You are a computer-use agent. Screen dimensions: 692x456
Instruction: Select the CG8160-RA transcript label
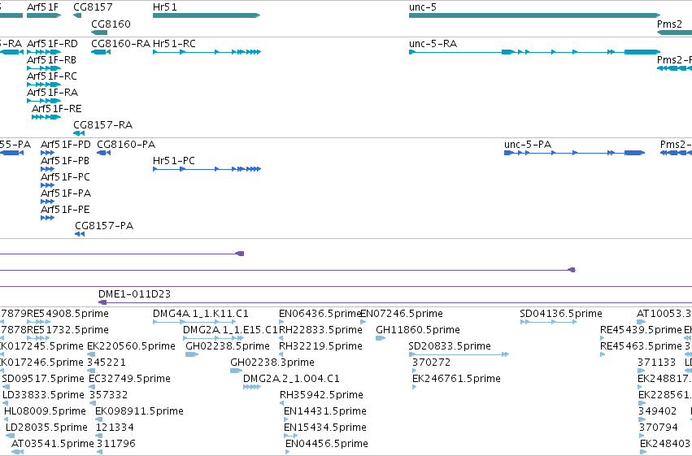[120, 44]
